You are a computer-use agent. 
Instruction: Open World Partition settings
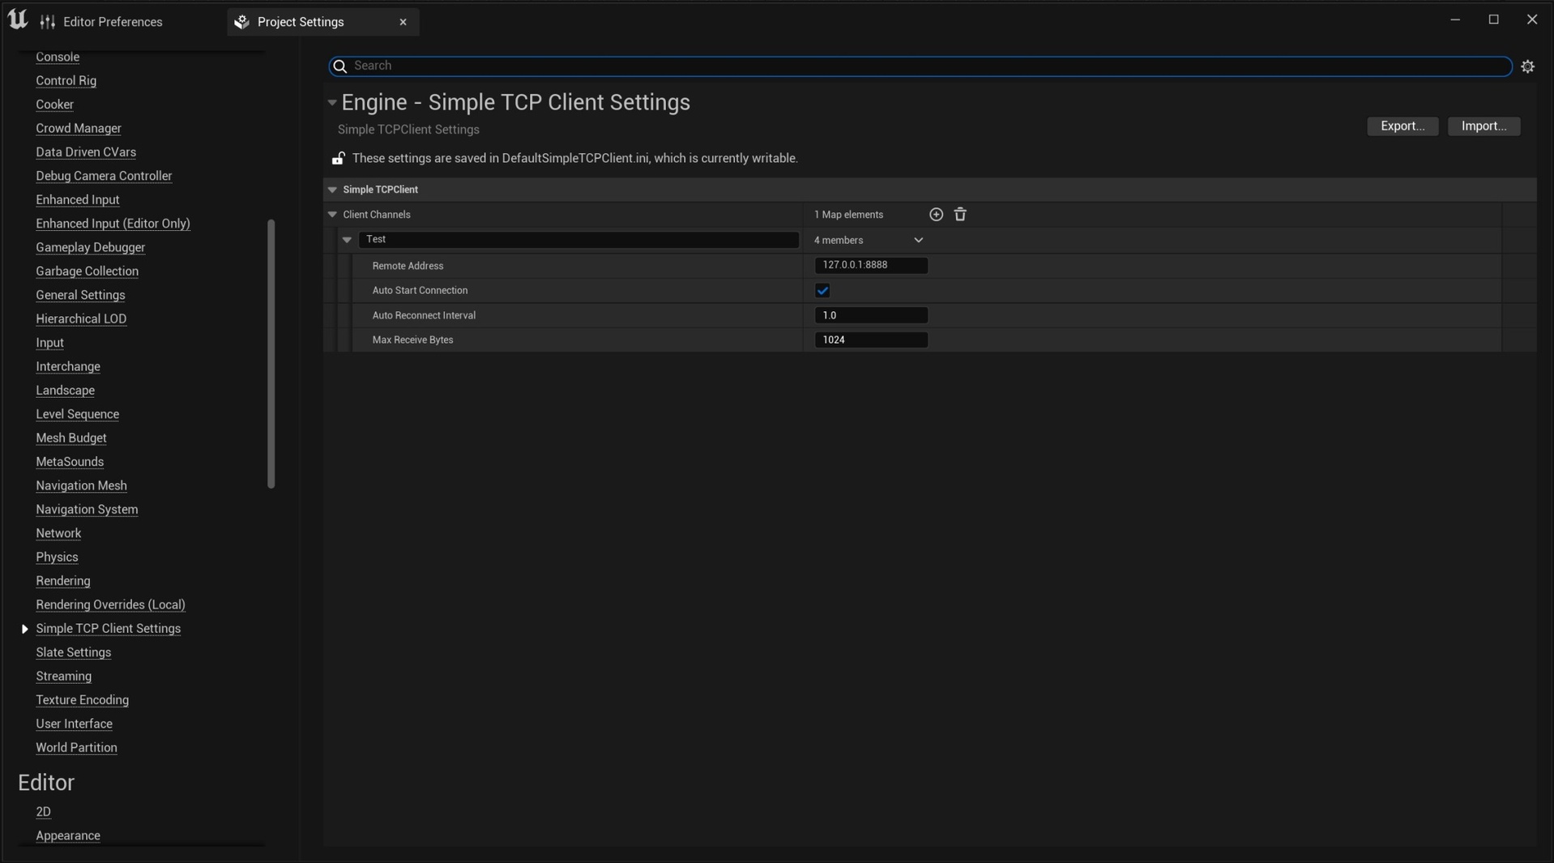(76, 748)
